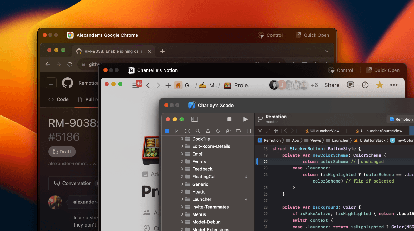Click Share in Notion toolbar
Screen dimensions: 414x231
pyautogui.click(x=332, y=85)
